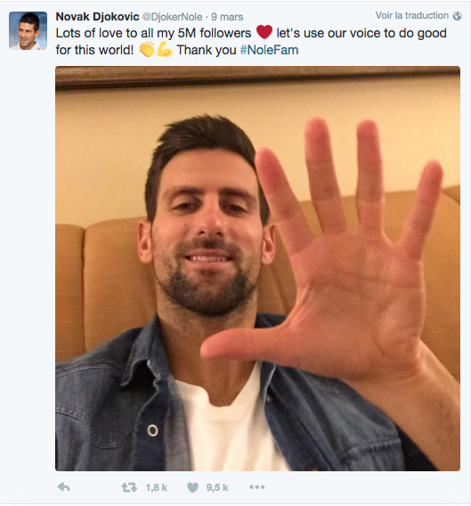Click the 1,8 k retweet count

[x=156, y=487]
